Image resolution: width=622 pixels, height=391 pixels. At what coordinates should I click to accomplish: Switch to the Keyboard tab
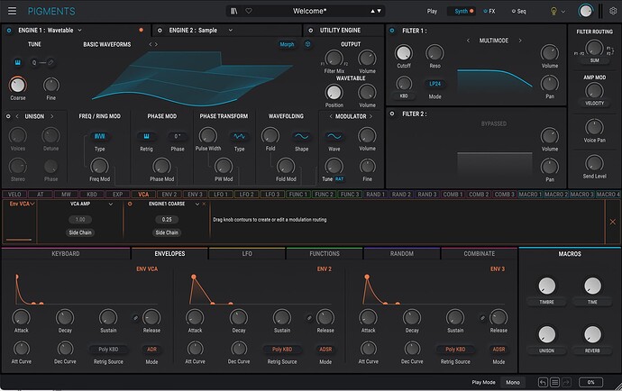(66, 254)
